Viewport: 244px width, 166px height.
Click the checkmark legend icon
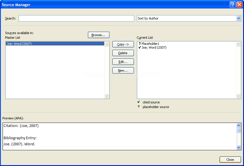[139, 102]
